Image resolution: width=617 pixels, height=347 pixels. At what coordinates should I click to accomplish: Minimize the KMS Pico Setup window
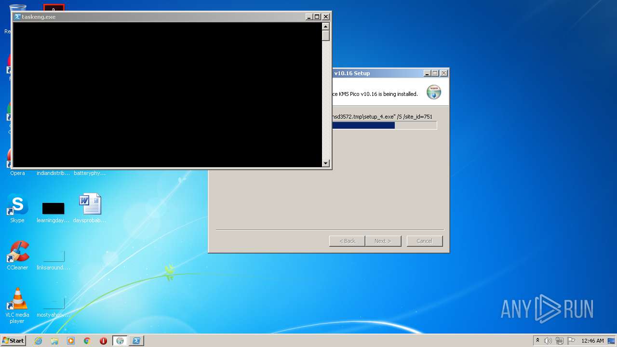427,73
